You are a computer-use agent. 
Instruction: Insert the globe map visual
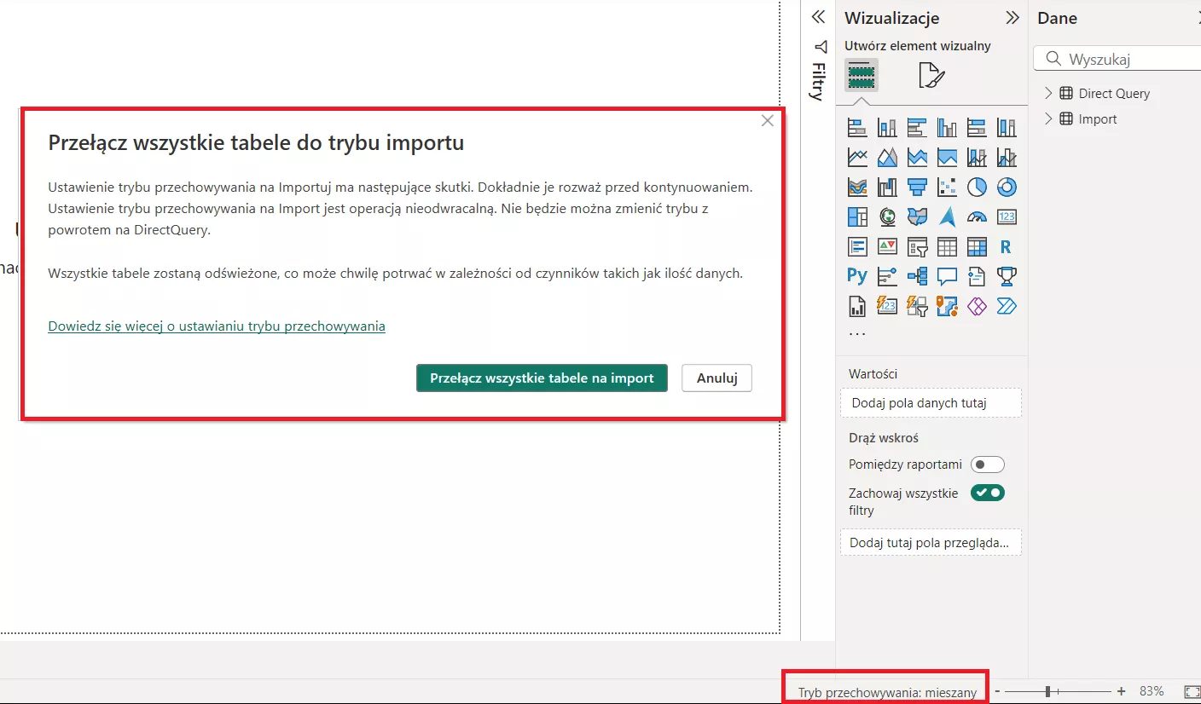(x=887, y=217)
